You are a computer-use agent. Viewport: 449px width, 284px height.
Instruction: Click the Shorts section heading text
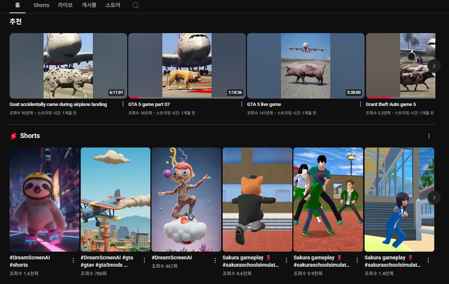(x=30, y=136)
